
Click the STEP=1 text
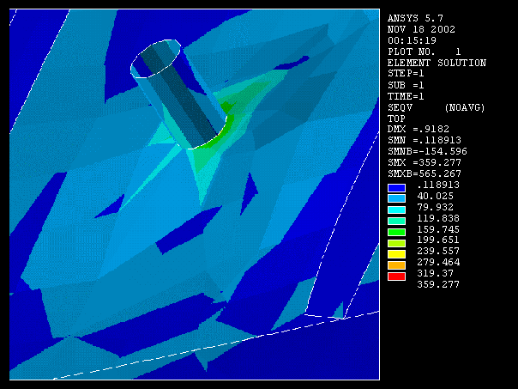(x=406, y=74)
